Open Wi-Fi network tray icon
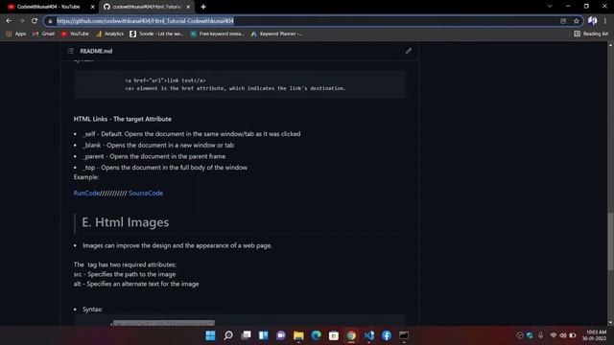Screen dimensions: 614x345 (x=554, y=335)
